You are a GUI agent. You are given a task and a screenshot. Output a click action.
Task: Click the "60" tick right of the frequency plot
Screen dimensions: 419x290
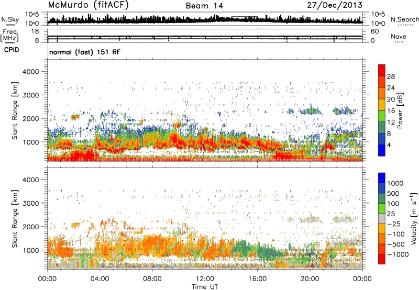point(374,31)
